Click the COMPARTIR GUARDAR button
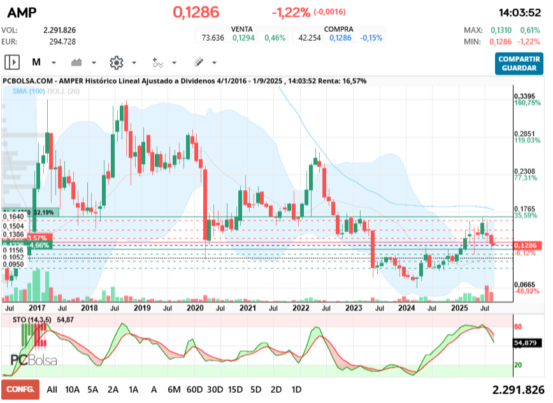The width and height of the screenshot is (553, 403). click(519, 64)
